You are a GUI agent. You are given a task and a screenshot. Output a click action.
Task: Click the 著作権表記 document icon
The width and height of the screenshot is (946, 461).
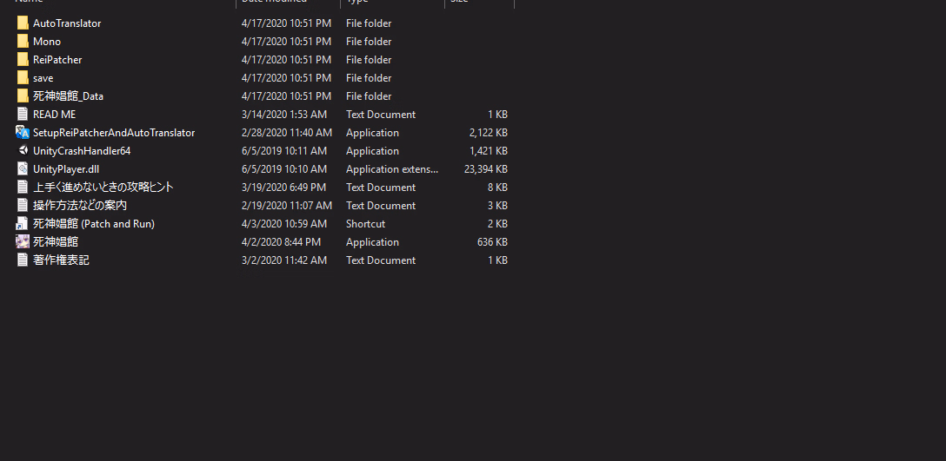23,260
